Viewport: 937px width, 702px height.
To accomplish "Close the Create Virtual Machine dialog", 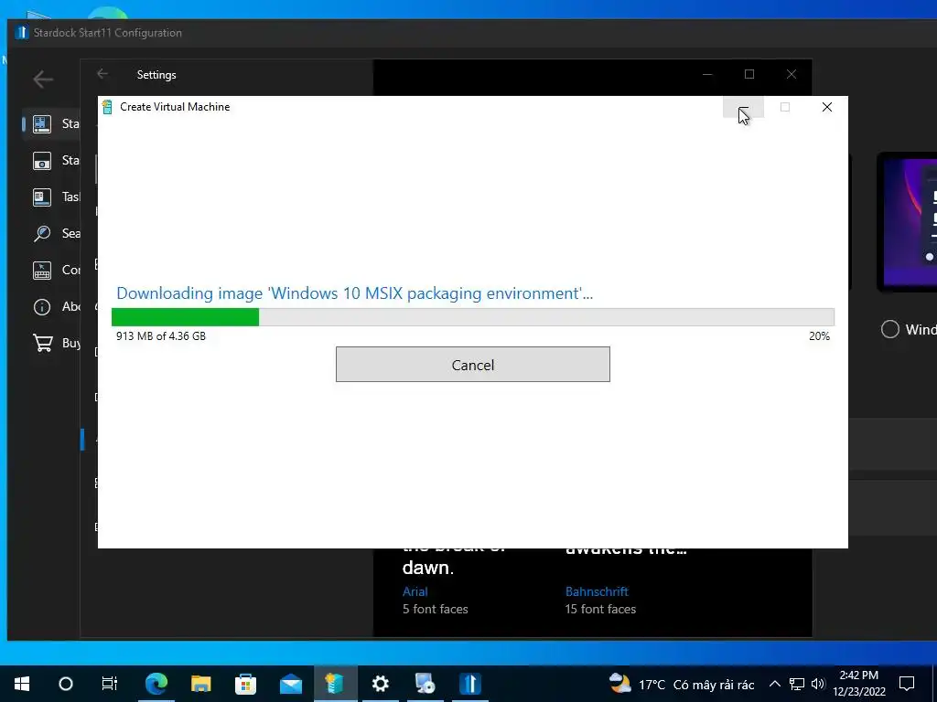I will (x=827, y=107).
